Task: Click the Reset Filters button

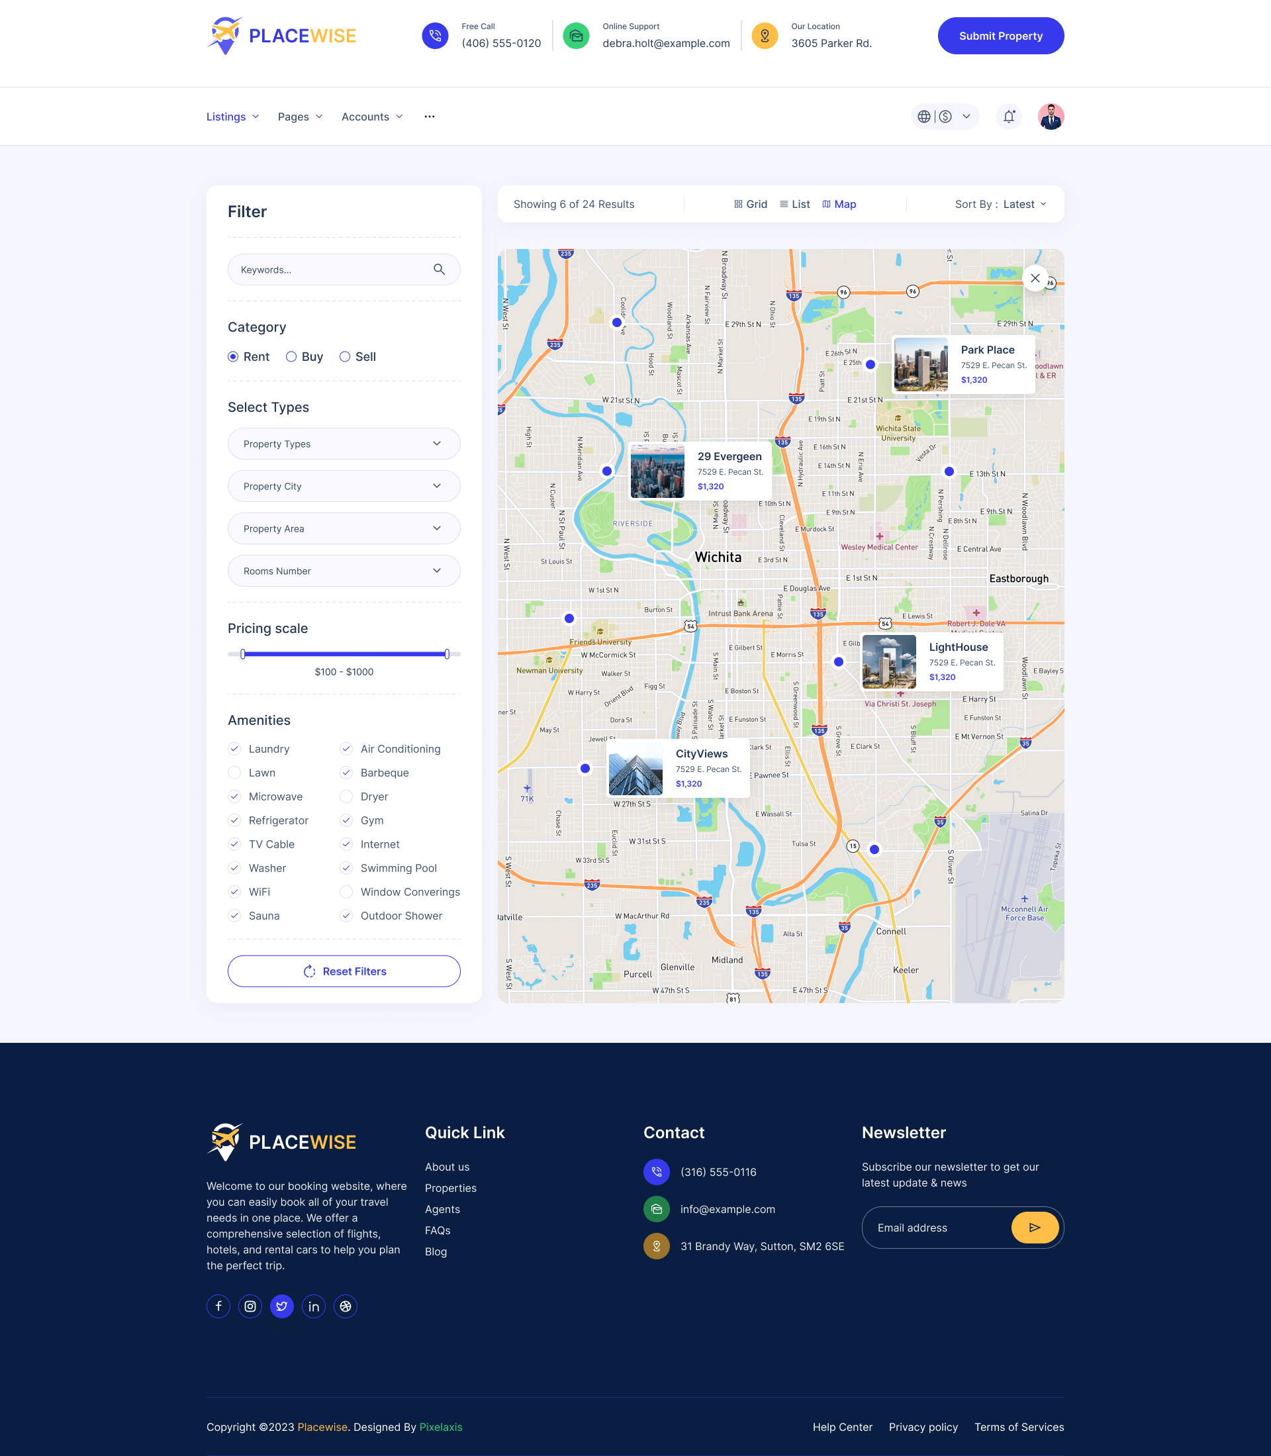Action: (x=344, y=971)
